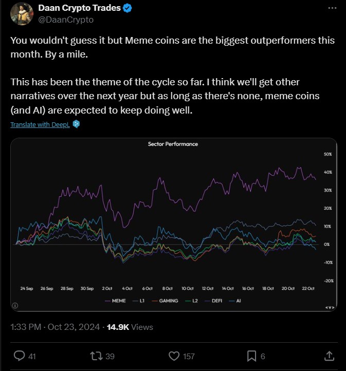
Task: Toggle the GAMING series in legend
Action: [165, 301]
